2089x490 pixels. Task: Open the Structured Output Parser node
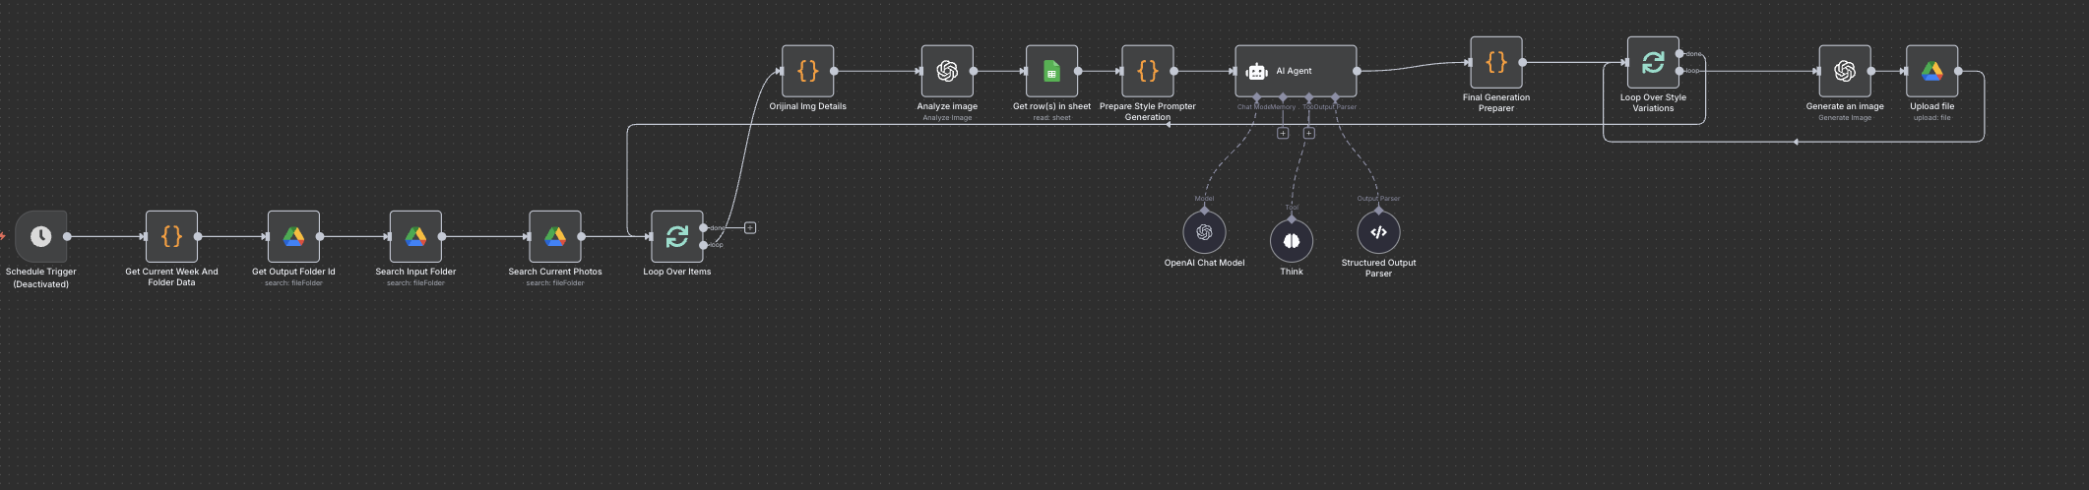click(x=1378, y=232)
